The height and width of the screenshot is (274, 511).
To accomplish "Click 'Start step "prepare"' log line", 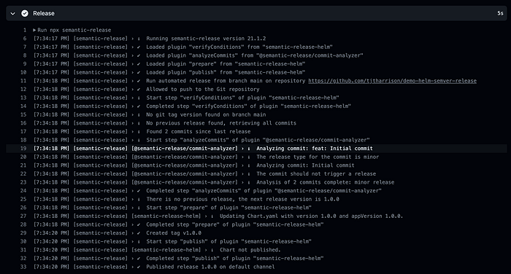I will 228,208.
